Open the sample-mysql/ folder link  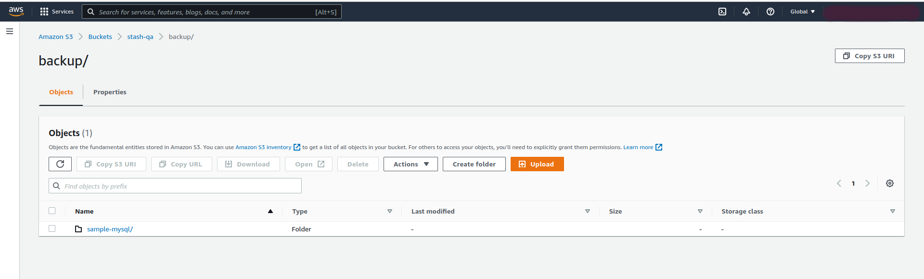(x=110, y=229)
